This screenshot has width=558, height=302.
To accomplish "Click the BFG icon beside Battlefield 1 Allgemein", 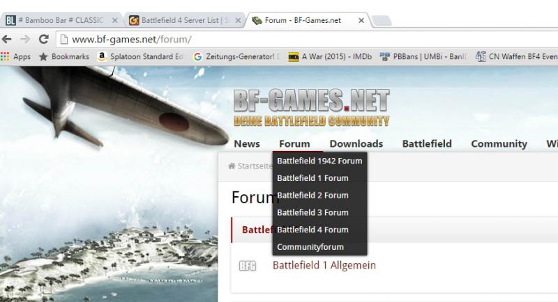I will [x=247, y=265].
